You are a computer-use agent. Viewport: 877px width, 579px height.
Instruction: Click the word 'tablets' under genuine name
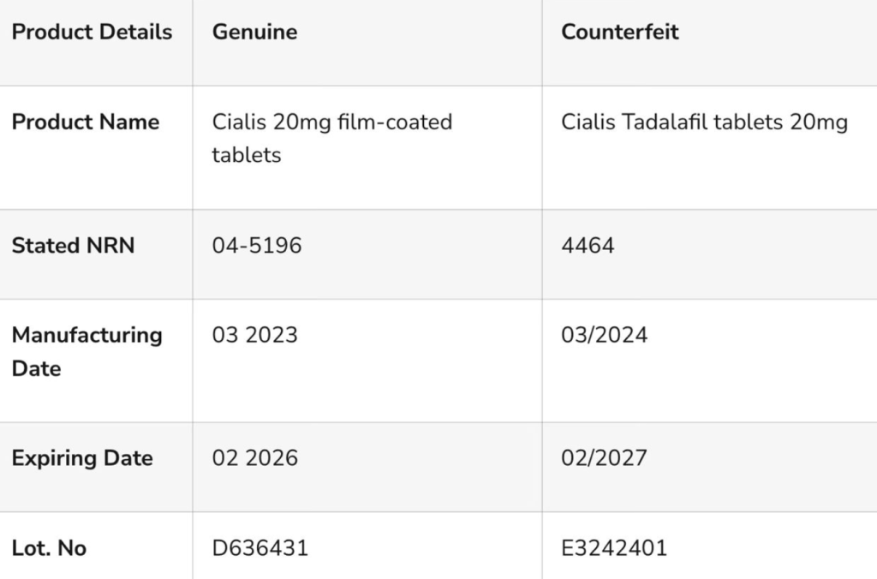pyautogui.click(x=247, y=155)
